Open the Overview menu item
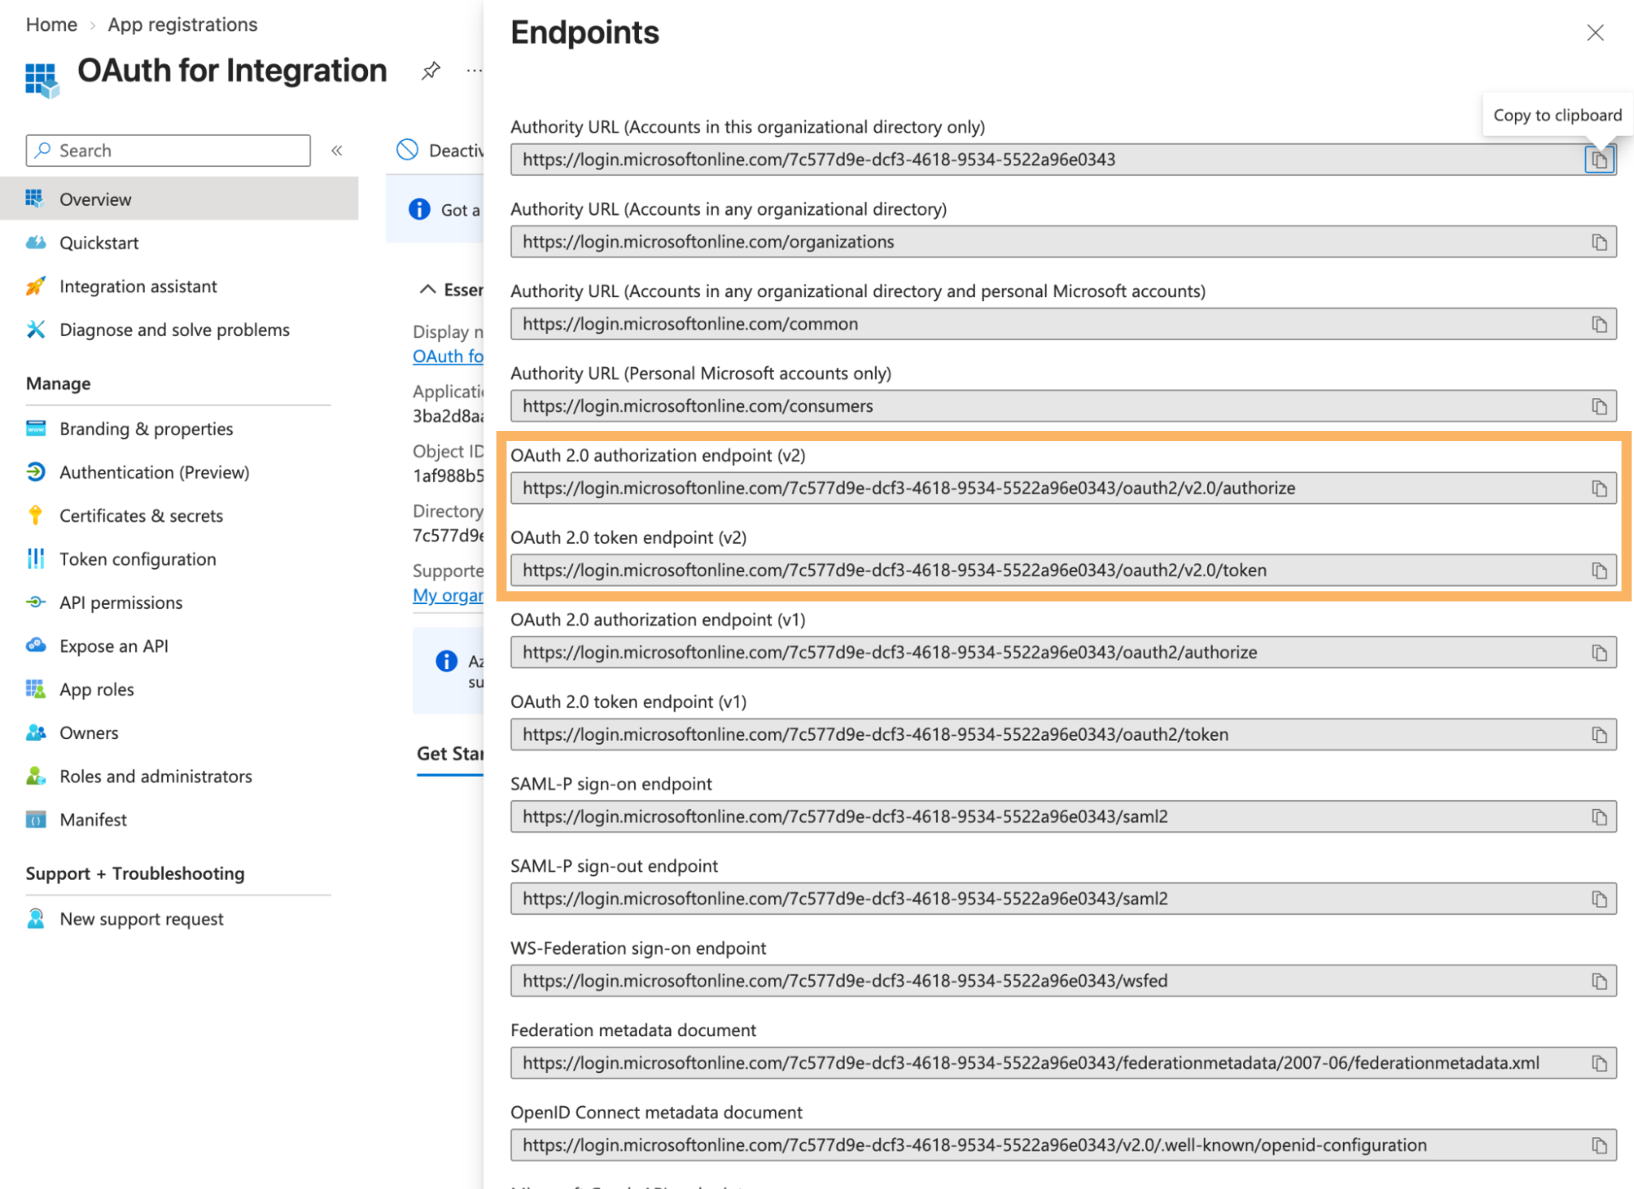Viewport: 1634px width, 1189px height. point(179,199)
